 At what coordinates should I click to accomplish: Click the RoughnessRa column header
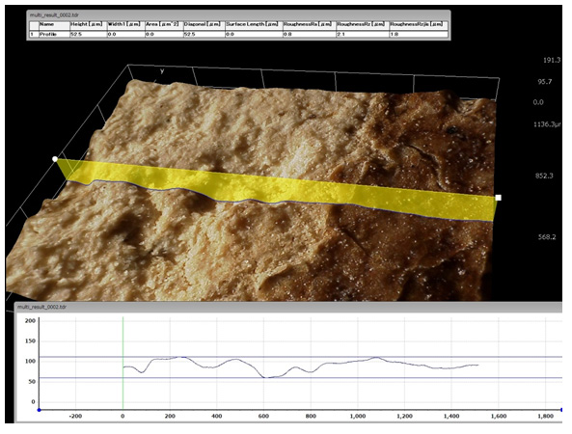pyautogui.click(x=309, y=24)
